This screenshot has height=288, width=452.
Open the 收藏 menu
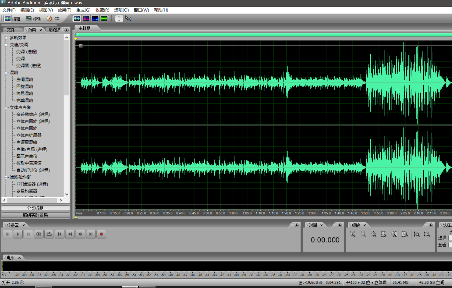pos(102,10)
